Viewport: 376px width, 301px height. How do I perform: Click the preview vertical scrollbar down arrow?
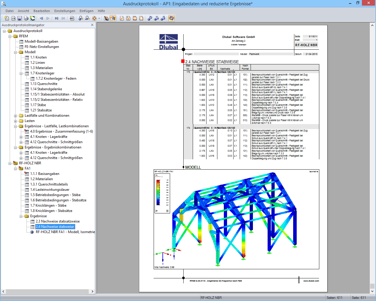point(372,291)
